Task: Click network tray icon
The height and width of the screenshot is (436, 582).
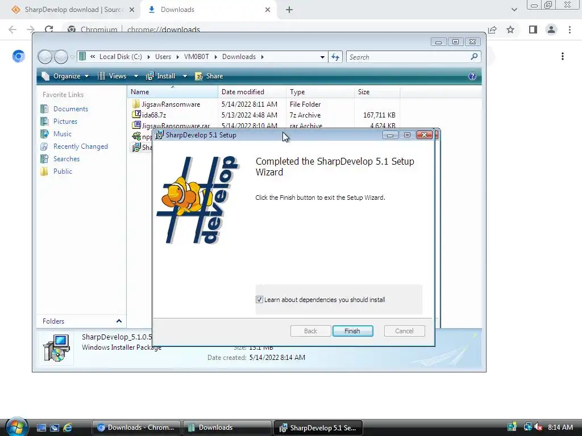Action: [527, 427]
